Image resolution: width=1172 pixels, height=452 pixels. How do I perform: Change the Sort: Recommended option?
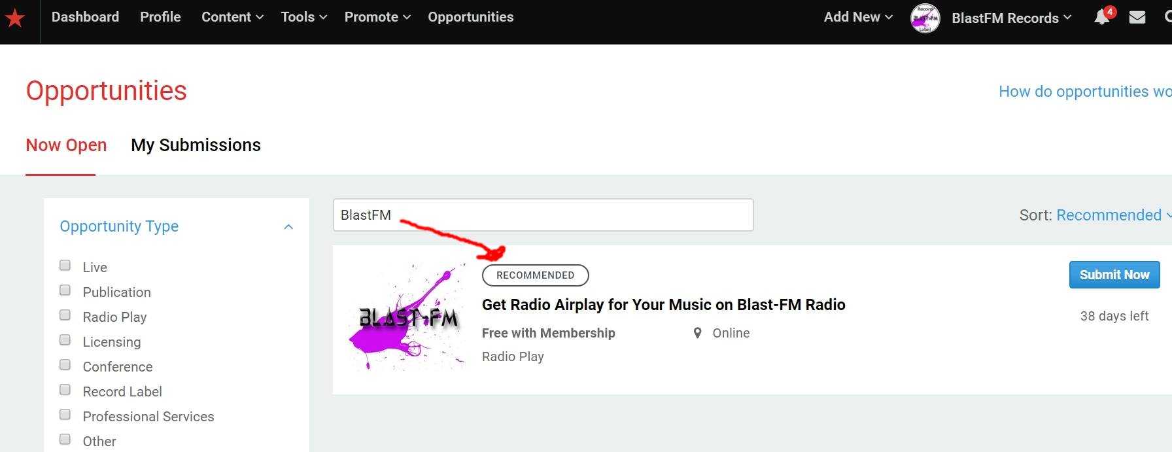(1114, 215)
